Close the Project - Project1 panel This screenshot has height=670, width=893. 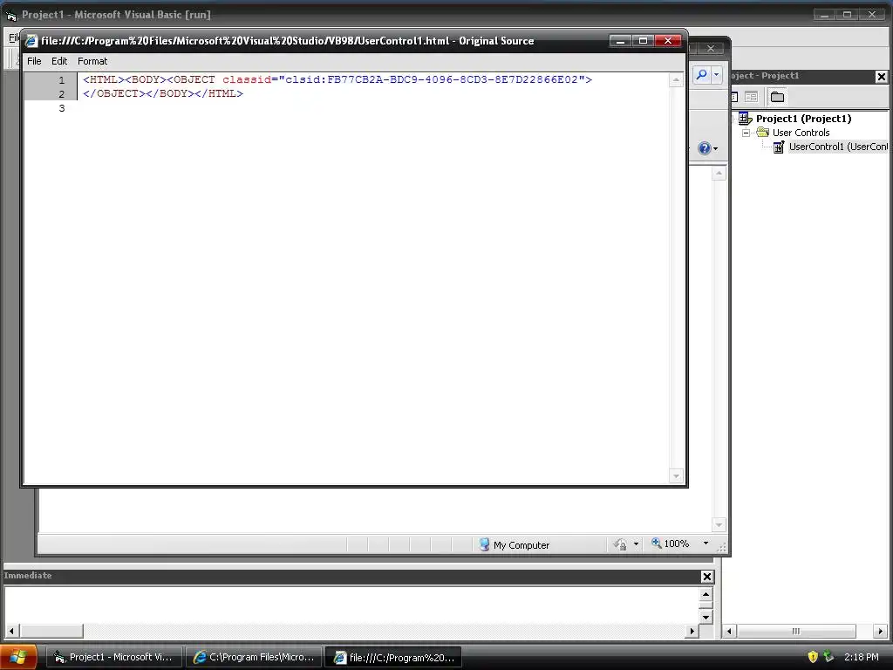pos(881,77)
